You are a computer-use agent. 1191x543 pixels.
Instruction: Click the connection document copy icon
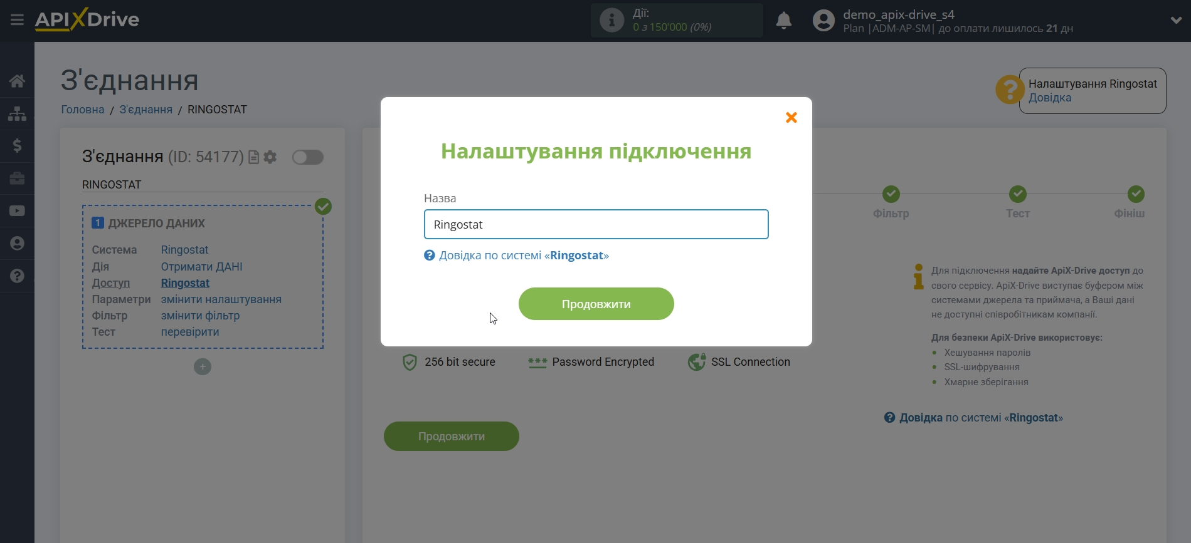tap(253, 157)
